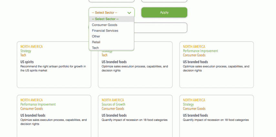The image size is (276, 137).
Task: Open US branded foods under Sources of Growth
Action: click(114, 115)
